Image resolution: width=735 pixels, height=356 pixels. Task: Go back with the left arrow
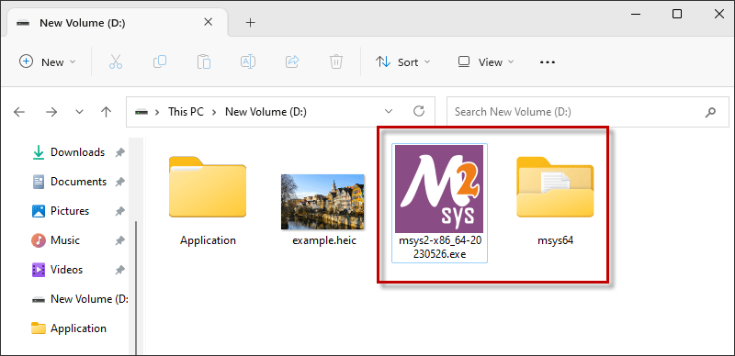[18, 112]
